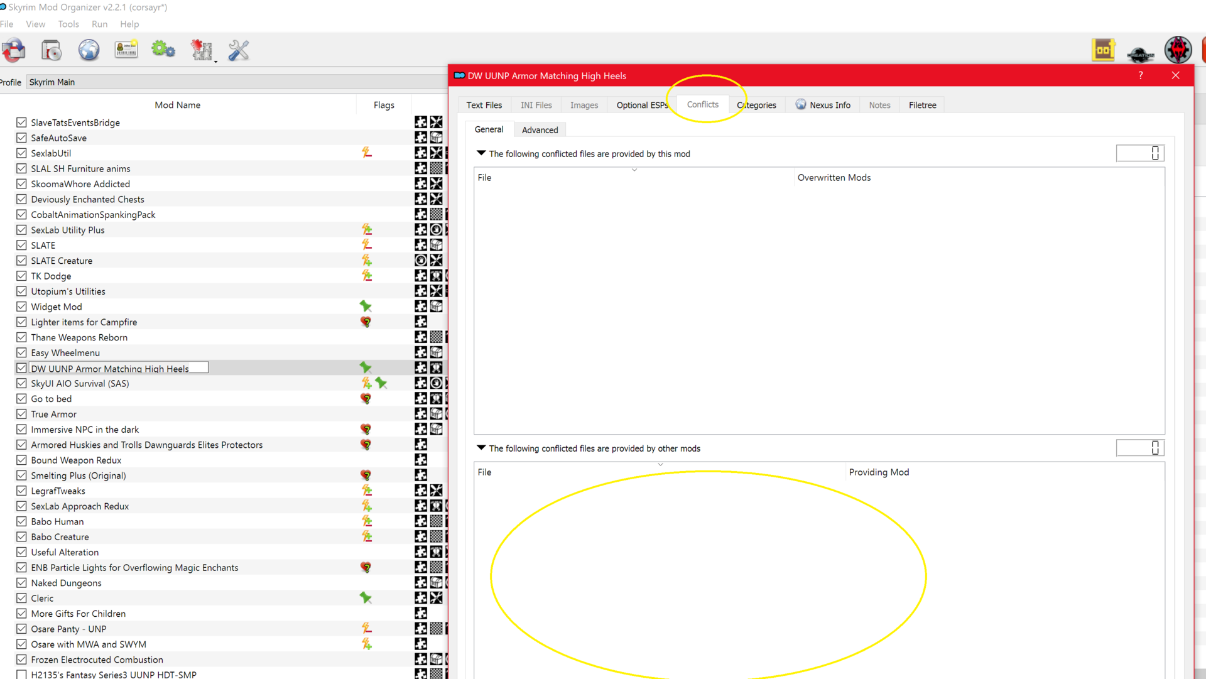Click green flag on DW UUNP Armor row
Viewport: 1206px width, 679px height.
(x=366, y=367)
